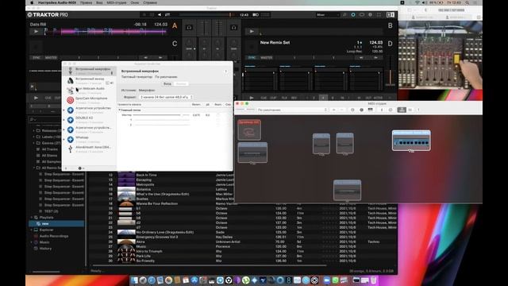This screenshot has height=286, width=508.
Task: Expand the Playlists tree node in Traktor browser
Action: tap(32, 218)
